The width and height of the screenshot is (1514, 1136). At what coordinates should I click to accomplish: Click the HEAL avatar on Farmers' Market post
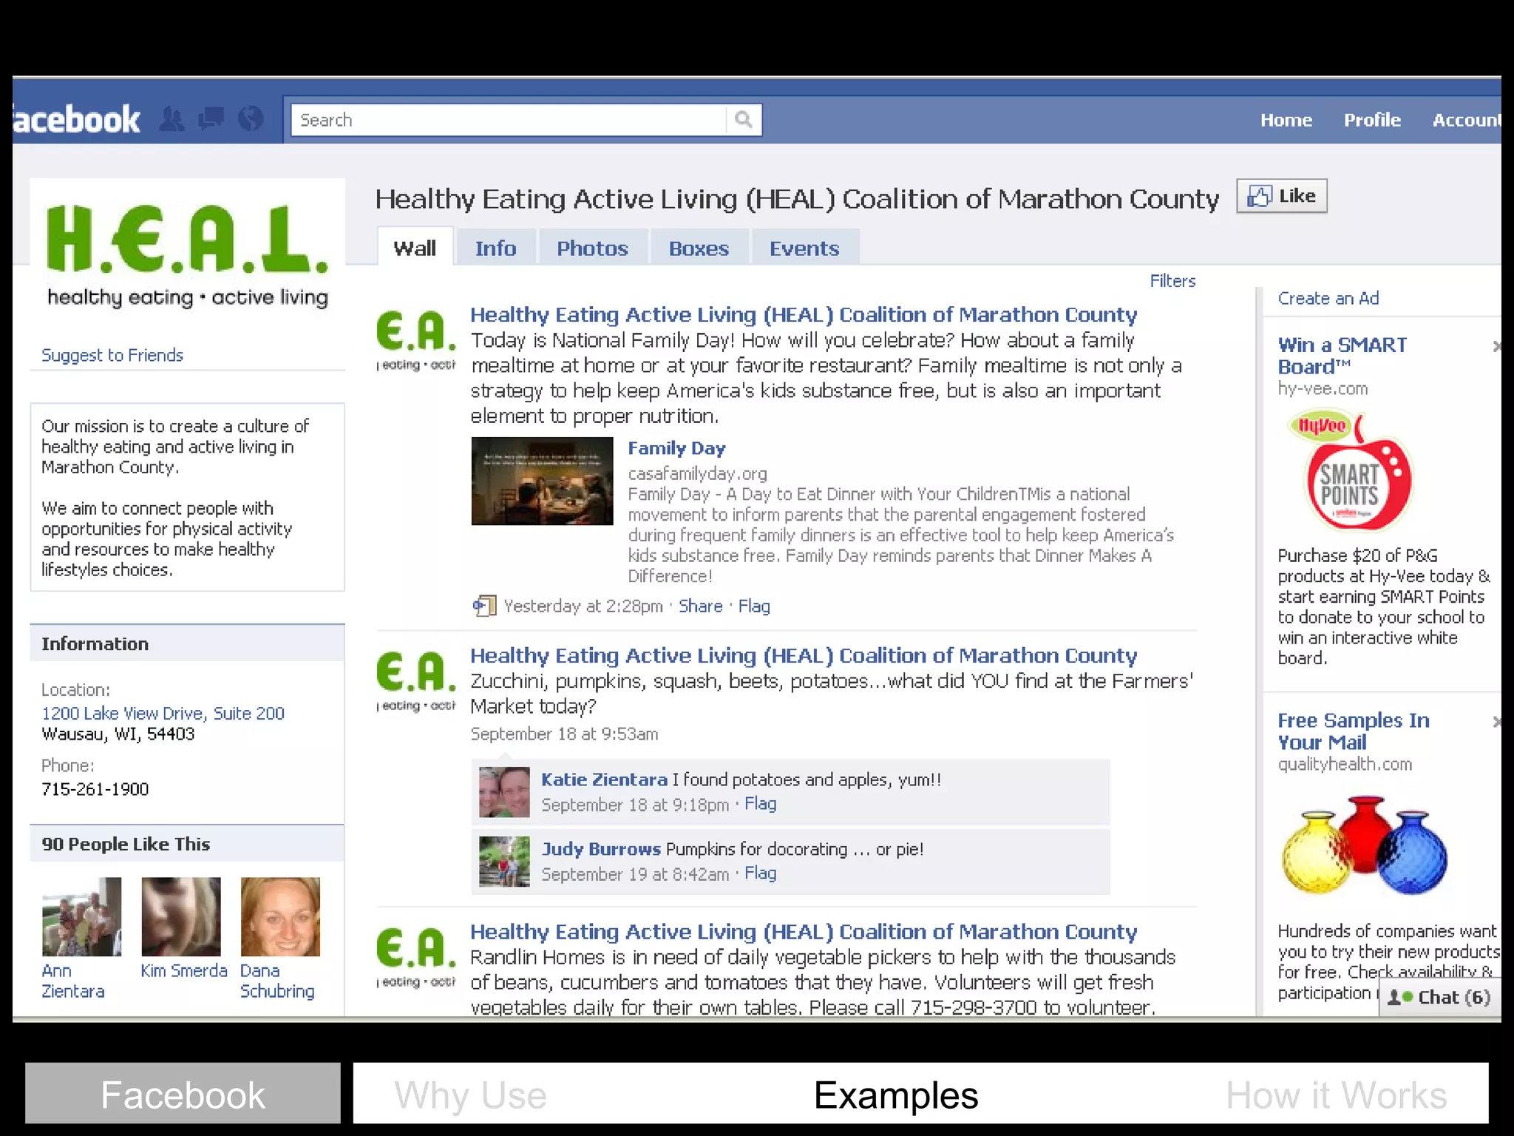click(x=416, y=681)
